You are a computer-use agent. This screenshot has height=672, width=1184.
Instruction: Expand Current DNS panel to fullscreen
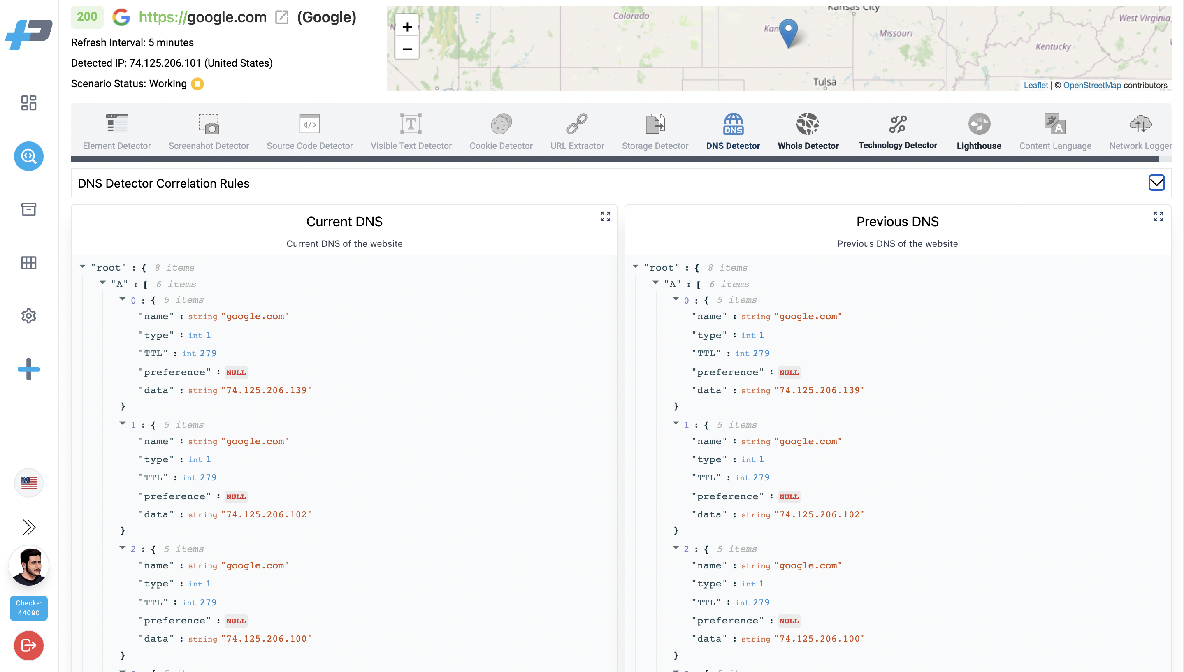tap(605, 216)
